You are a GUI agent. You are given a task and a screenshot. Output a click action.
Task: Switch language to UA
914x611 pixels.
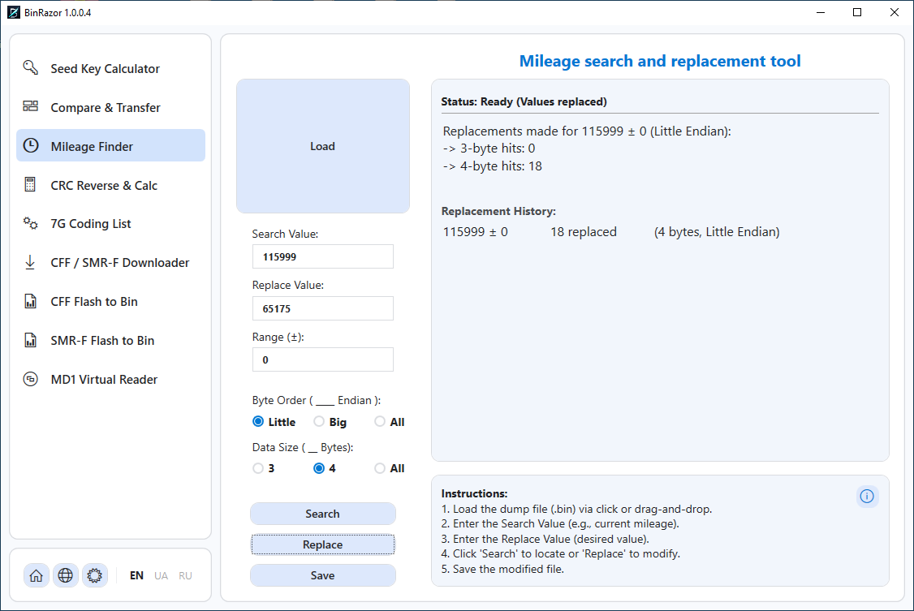[x=161, y=575]
